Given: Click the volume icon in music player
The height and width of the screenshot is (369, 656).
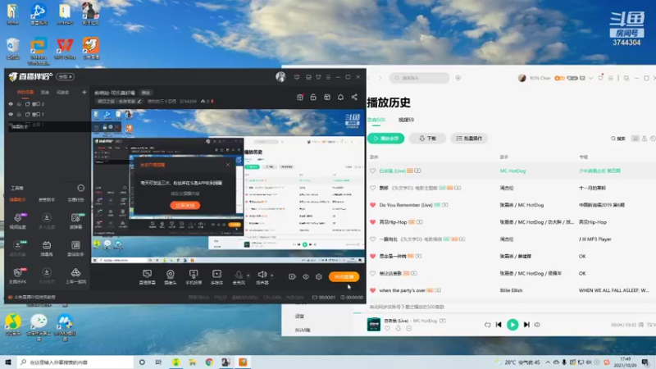Looking at the screenshot, I should click(538, 325).
